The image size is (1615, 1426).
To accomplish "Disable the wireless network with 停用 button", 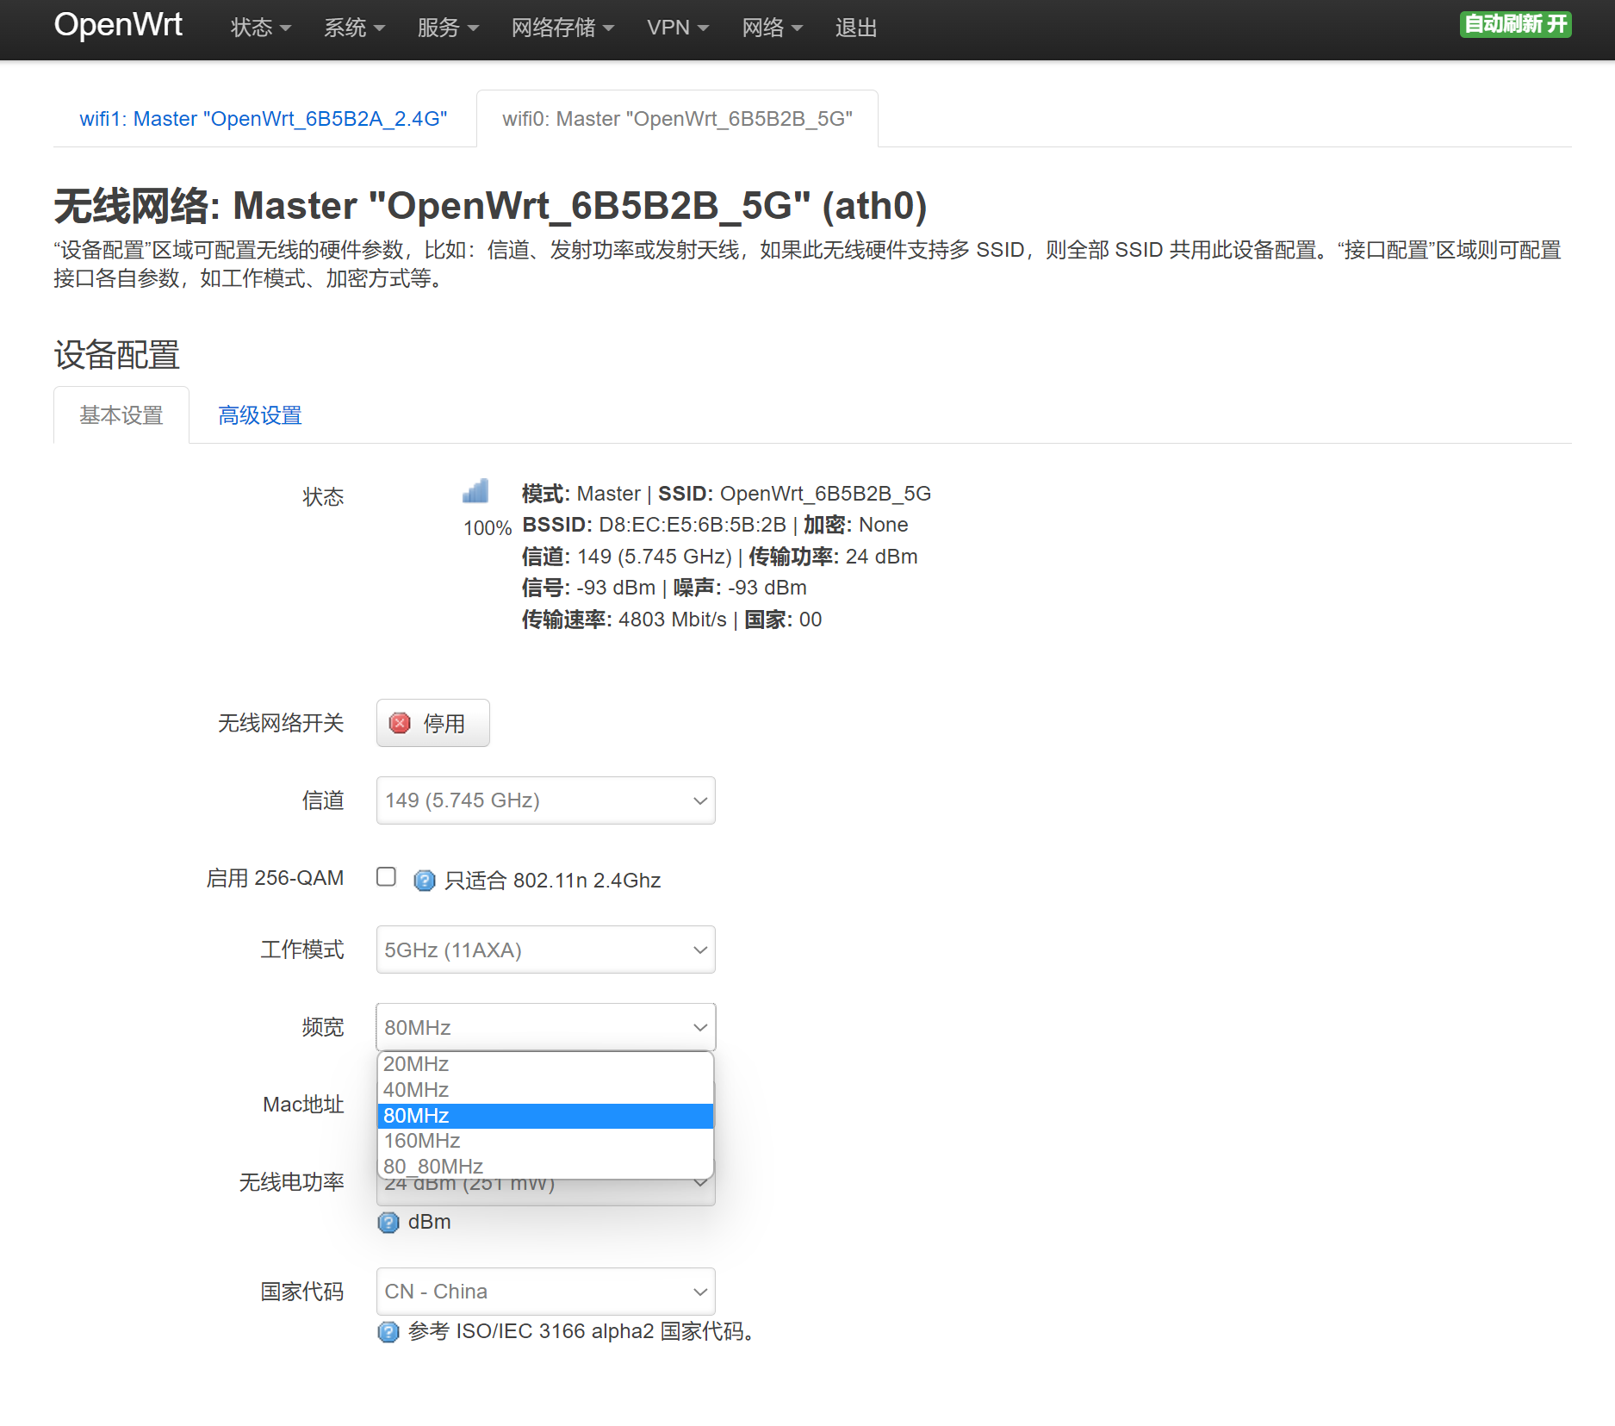I will (432, 723).
